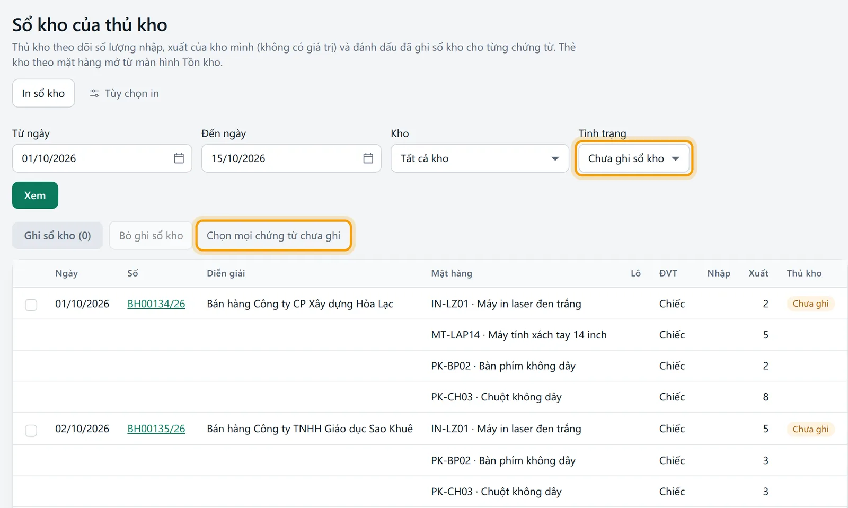Open the Tình trạng status dropdown
Viewport: 848px width, 508px height.
coord(634,158)
